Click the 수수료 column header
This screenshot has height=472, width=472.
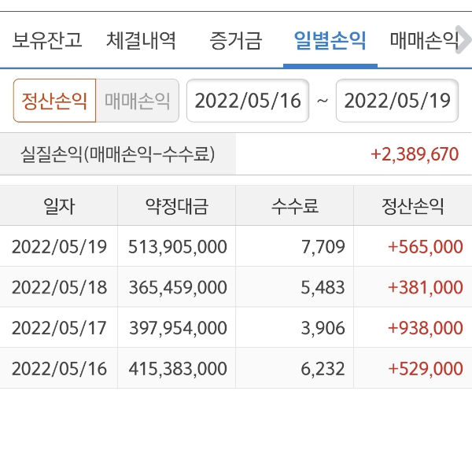pyautogui.click(x=295, y=206)
